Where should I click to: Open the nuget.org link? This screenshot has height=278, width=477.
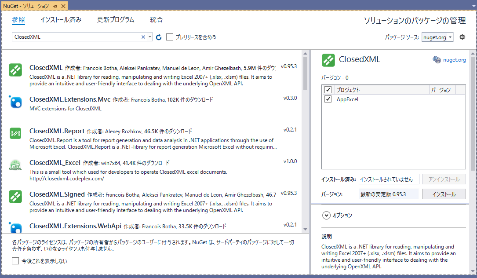coord(454,60)
